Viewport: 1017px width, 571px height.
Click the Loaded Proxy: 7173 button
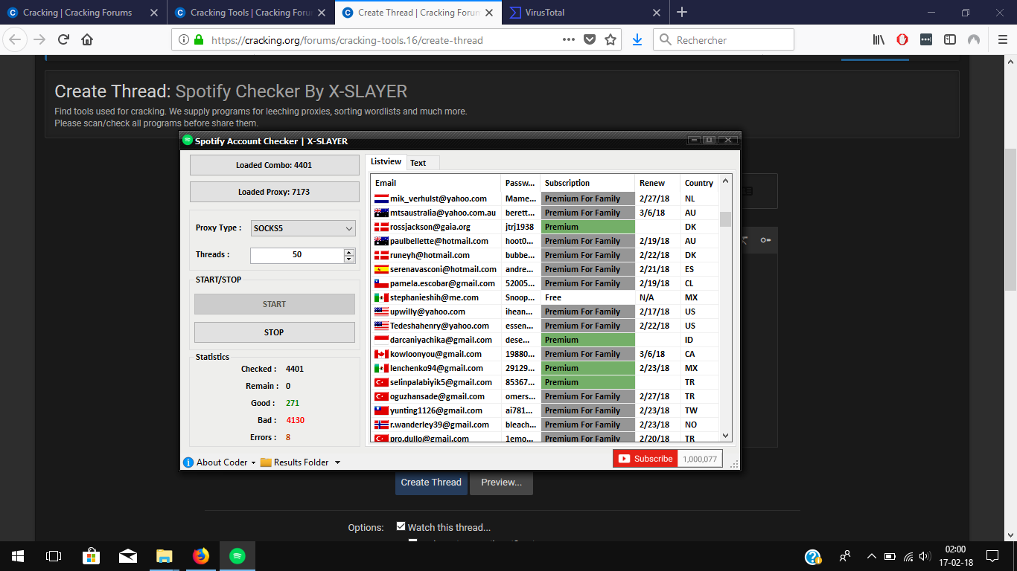pos(274,192)
